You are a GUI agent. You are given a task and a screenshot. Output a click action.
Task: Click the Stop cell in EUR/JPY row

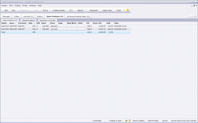coord(62,26)
